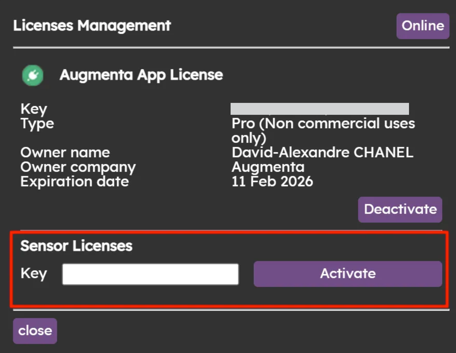Close the Licenses Management dialog
The width and height of the screenshot is (456, 353).
[35, 331]
